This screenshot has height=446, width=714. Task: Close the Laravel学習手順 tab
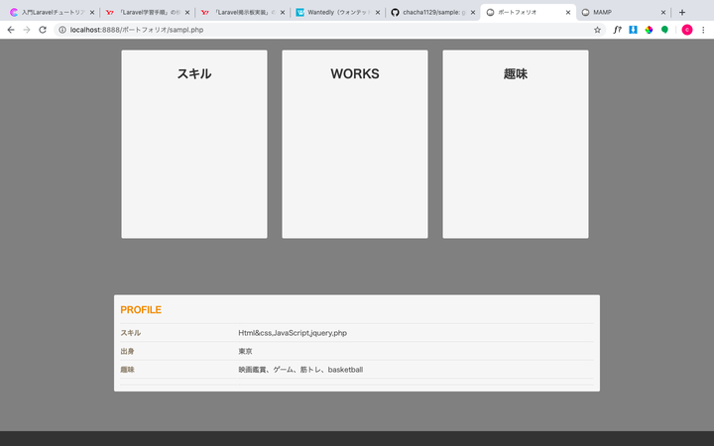tap(187, 12)
